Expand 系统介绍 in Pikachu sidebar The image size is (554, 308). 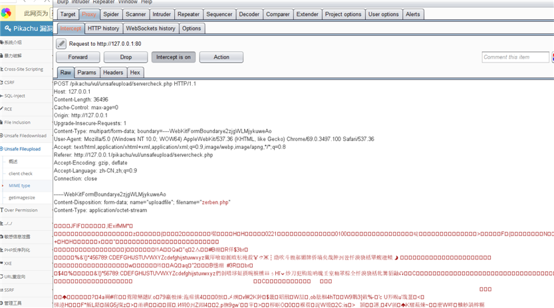[26, 43]
